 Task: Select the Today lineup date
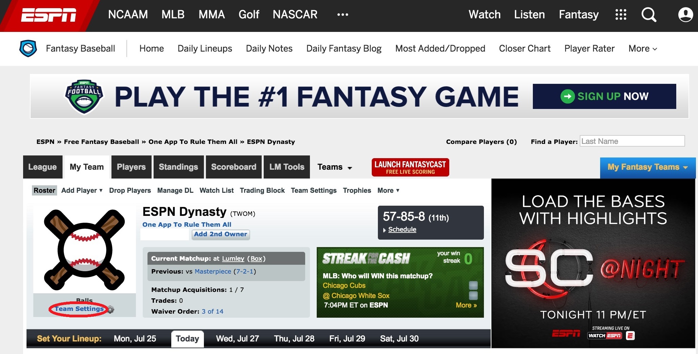pos(187,339)
